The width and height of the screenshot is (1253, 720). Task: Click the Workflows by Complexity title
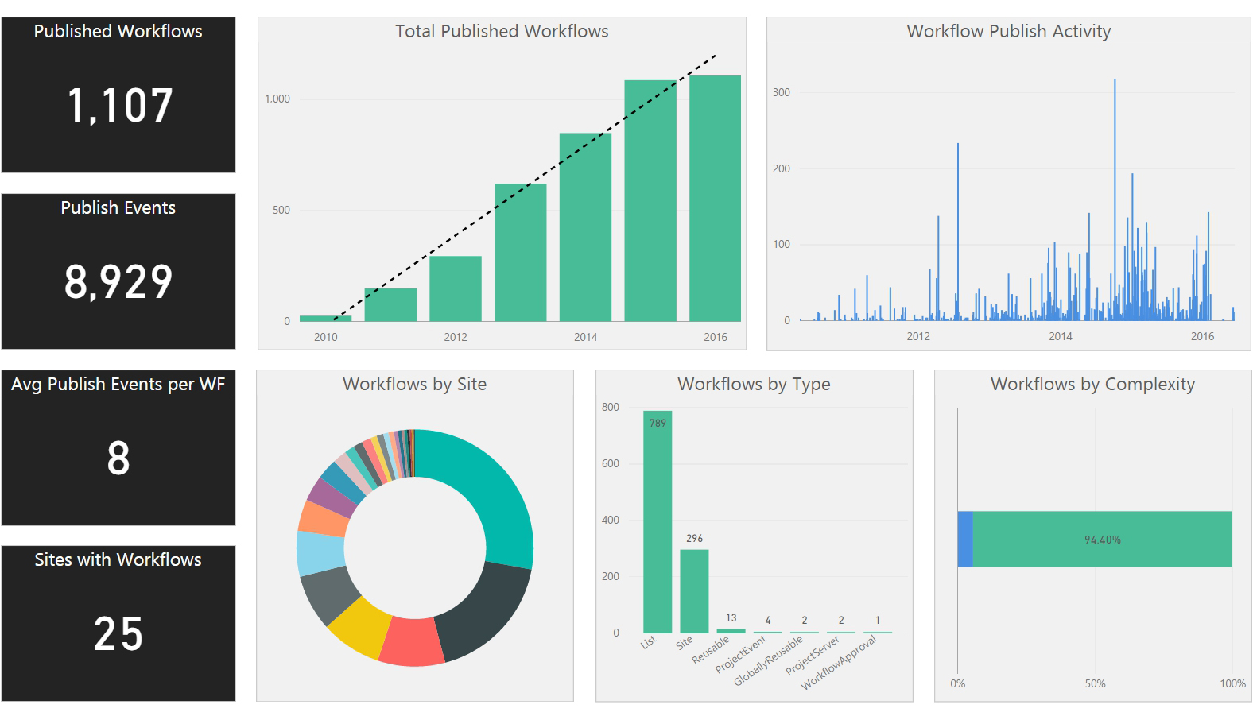point(1092,384)
